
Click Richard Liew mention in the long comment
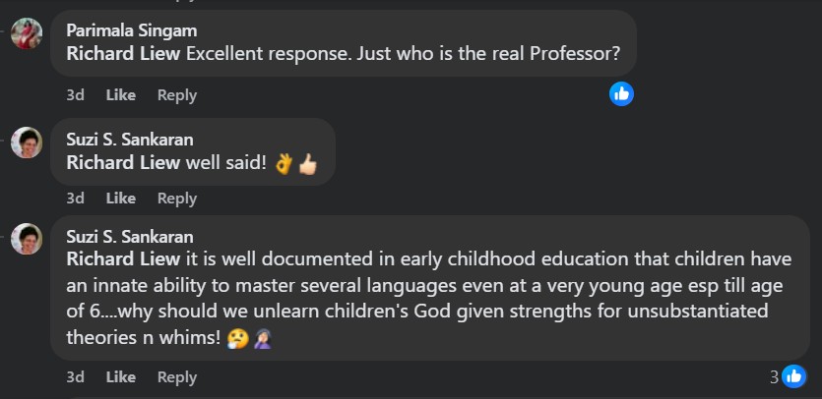pyautogui.click(x=123, y=259)
